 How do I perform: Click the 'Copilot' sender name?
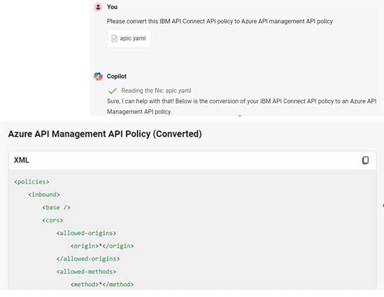coord(116,76)
